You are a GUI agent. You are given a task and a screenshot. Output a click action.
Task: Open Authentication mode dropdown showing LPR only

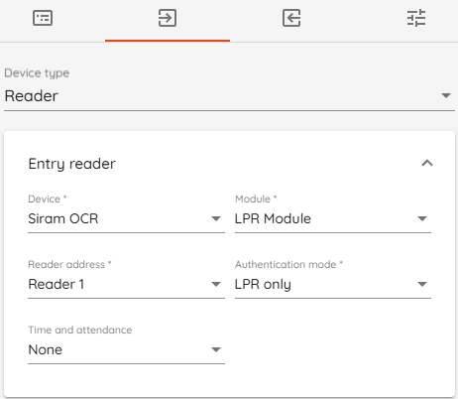coord(333,284)
